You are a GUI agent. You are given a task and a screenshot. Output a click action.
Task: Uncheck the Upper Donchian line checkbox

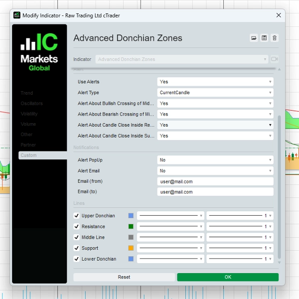(77, 216)
